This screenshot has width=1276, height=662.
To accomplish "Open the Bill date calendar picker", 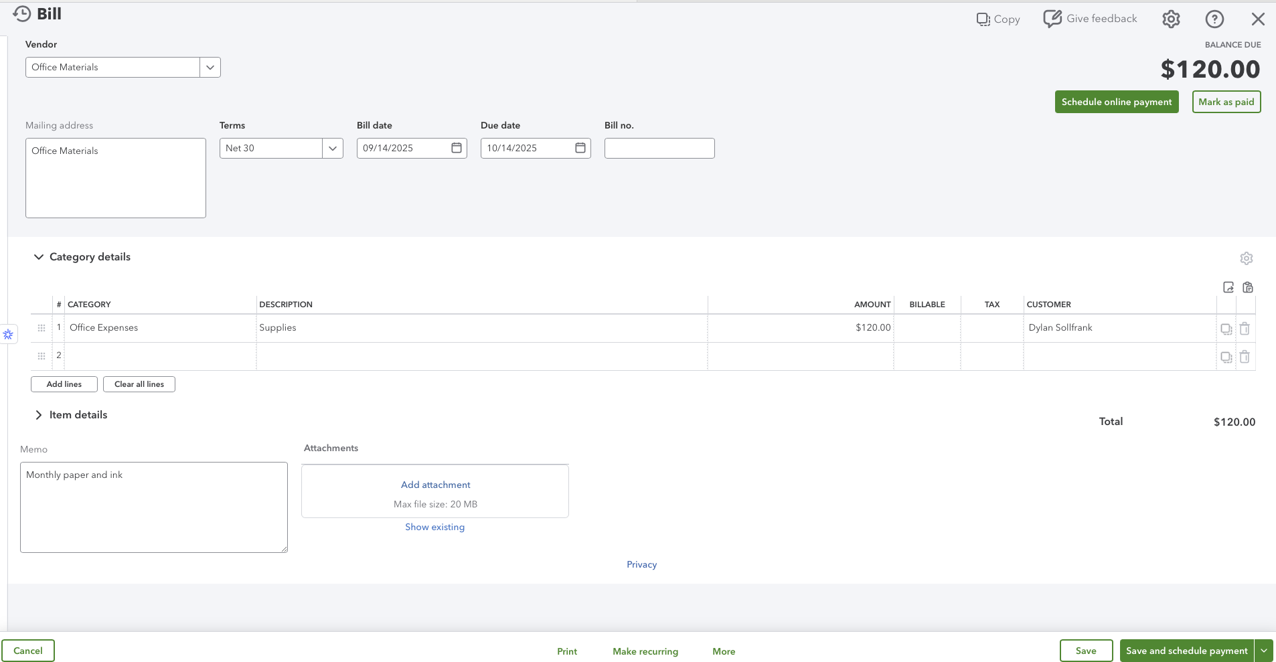I will 457,148.
